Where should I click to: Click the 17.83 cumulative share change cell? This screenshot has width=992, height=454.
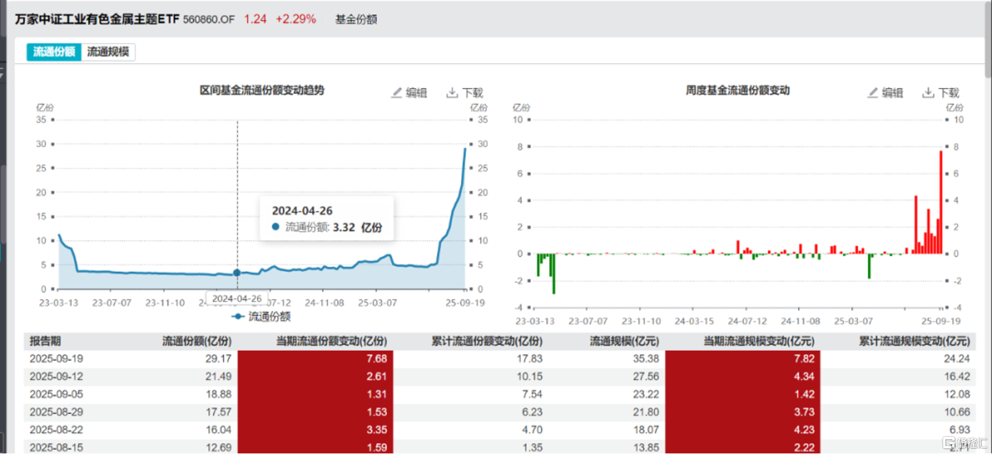pos(530,359)
